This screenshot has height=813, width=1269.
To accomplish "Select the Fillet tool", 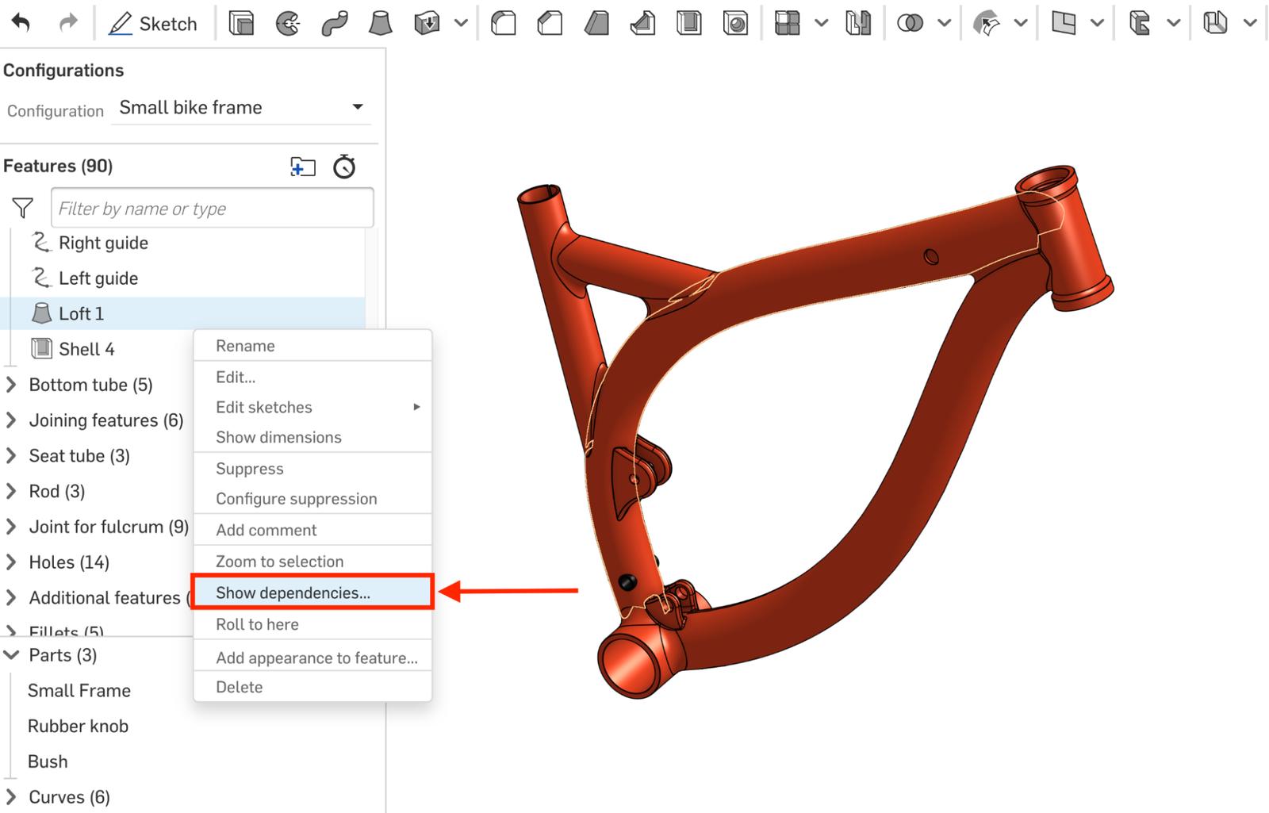I will coord(504,24).
